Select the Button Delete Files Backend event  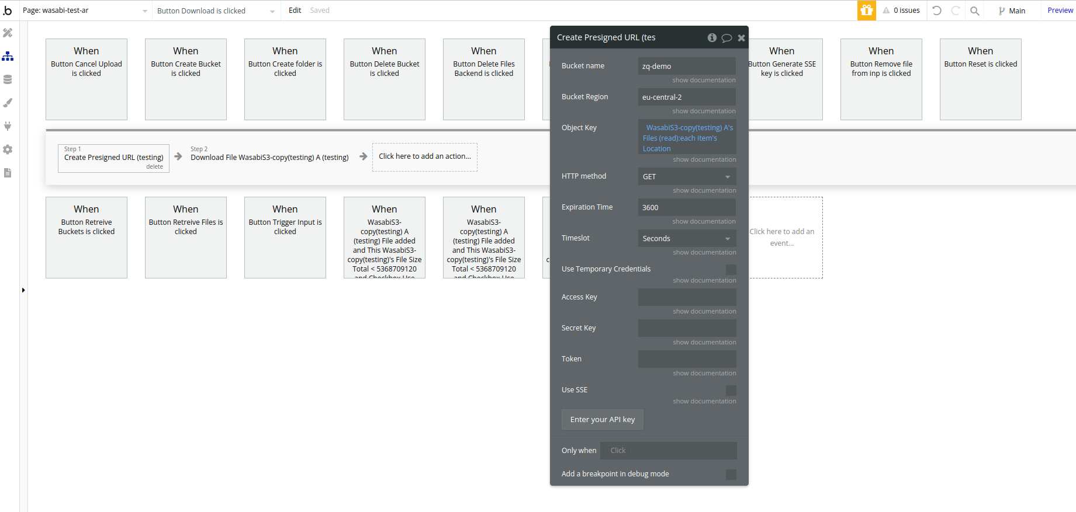click(484, 79)
